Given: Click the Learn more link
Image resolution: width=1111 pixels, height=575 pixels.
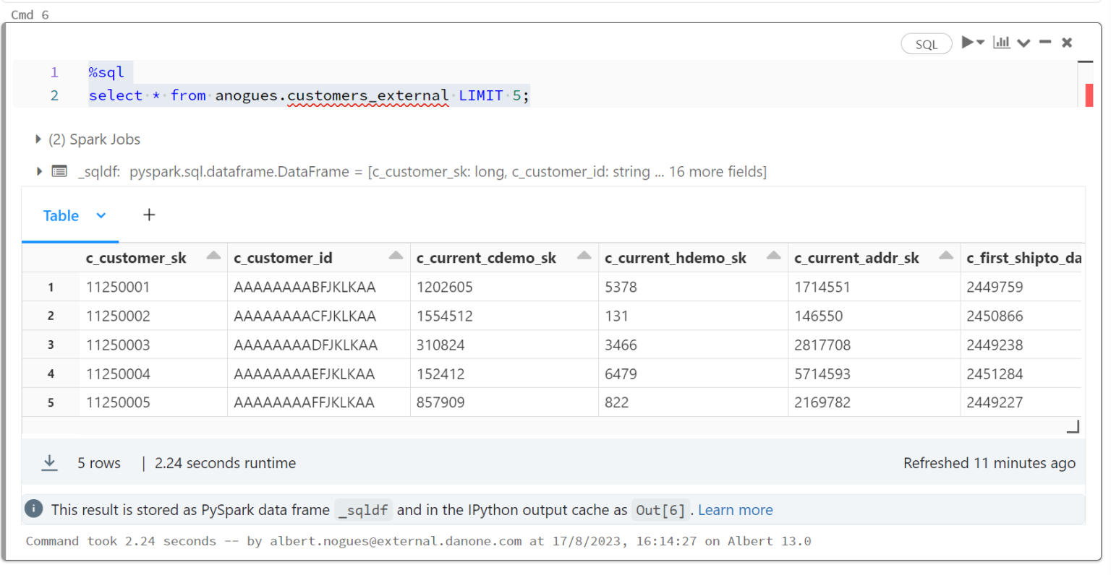Looking at the screenshot, I should tap(735, 509).
